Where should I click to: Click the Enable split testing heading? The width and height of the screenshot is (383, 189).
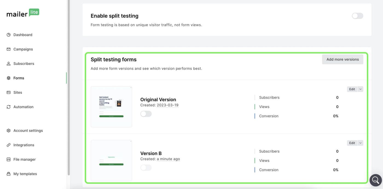point(115,16)
